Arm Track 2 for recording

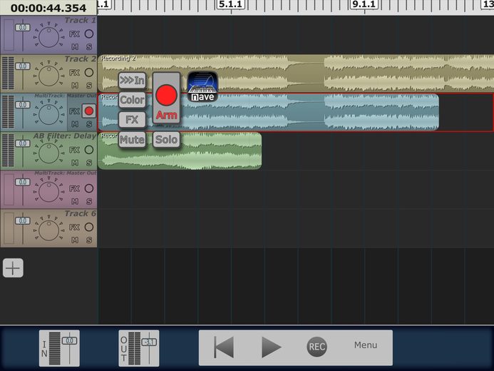click(x=89, y=73)
